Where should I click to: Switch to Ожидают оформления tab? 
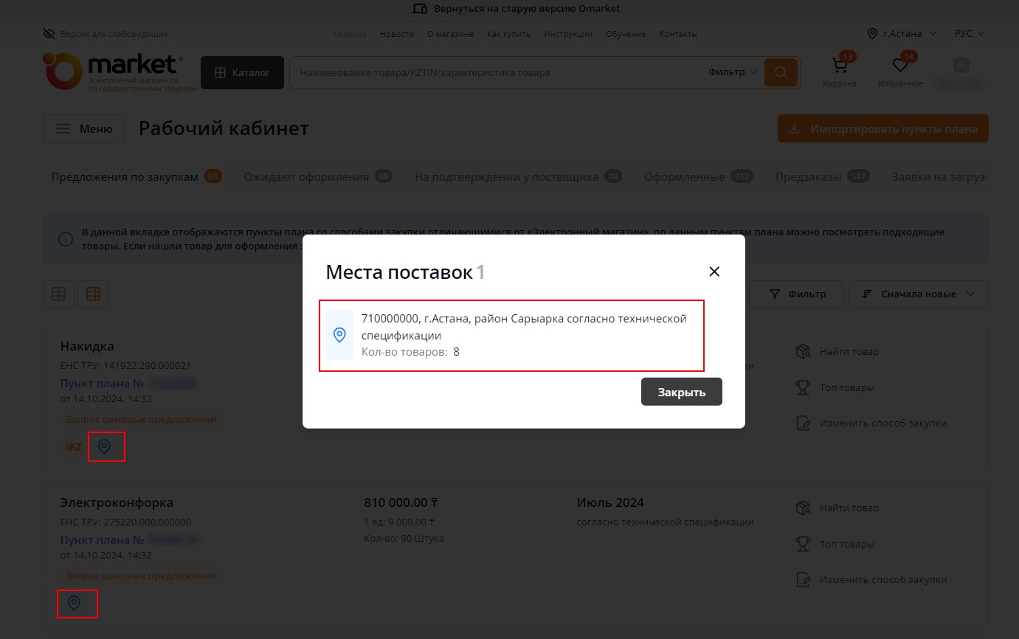point(317,177)
